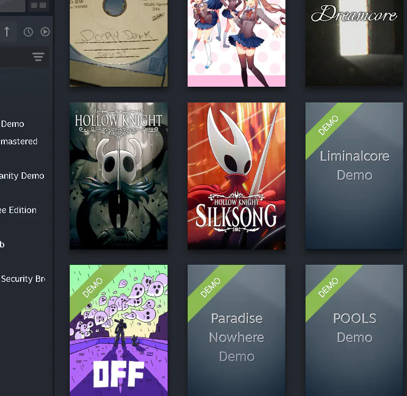Click the recent activity clock icon
Screen dimensions: 407x396
pos(29,32)
